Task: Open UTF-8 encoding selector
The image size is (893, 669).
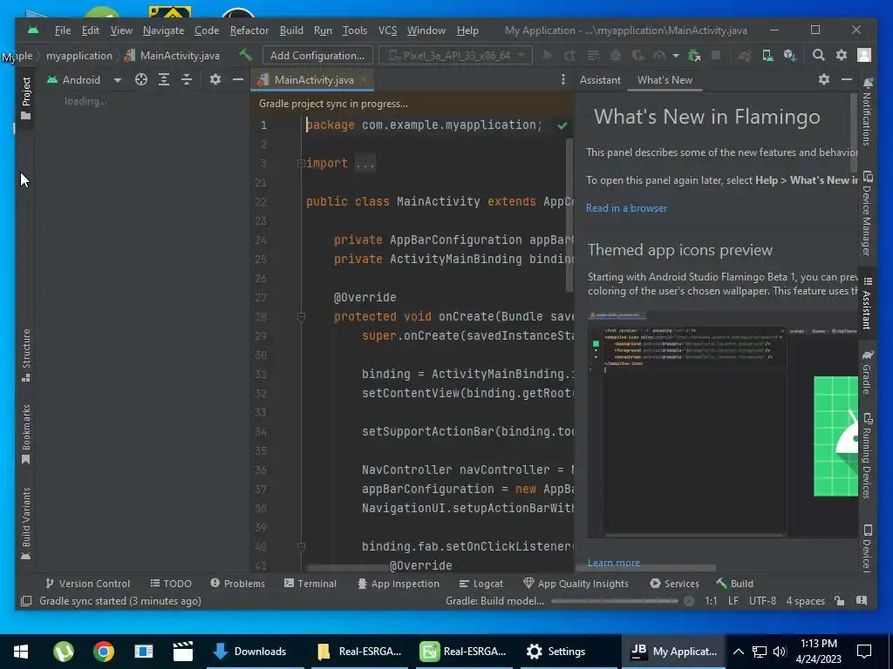Action: point(762,601)
